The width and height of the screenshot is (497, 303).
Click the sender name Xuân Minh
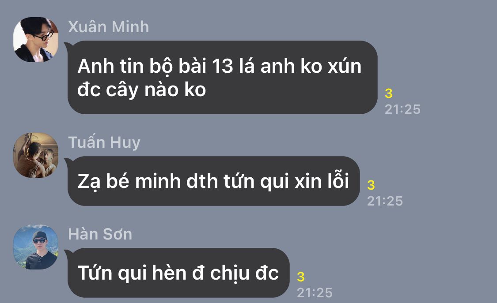[108, 27]
